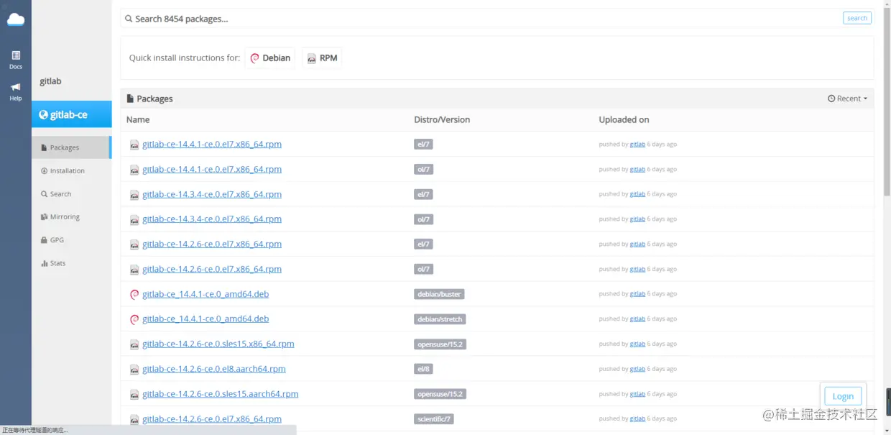Click the Name column header

[x=138, y=120]
